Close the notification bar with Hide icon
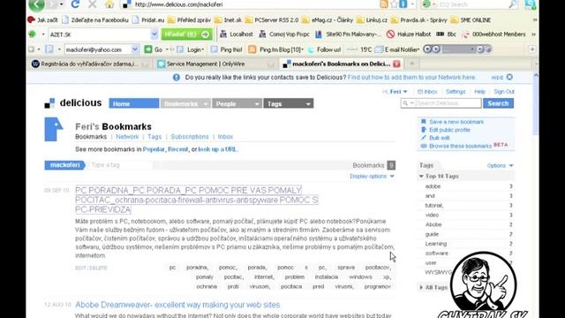The height and width of the screenshot is (318, 565). point(509,77)
